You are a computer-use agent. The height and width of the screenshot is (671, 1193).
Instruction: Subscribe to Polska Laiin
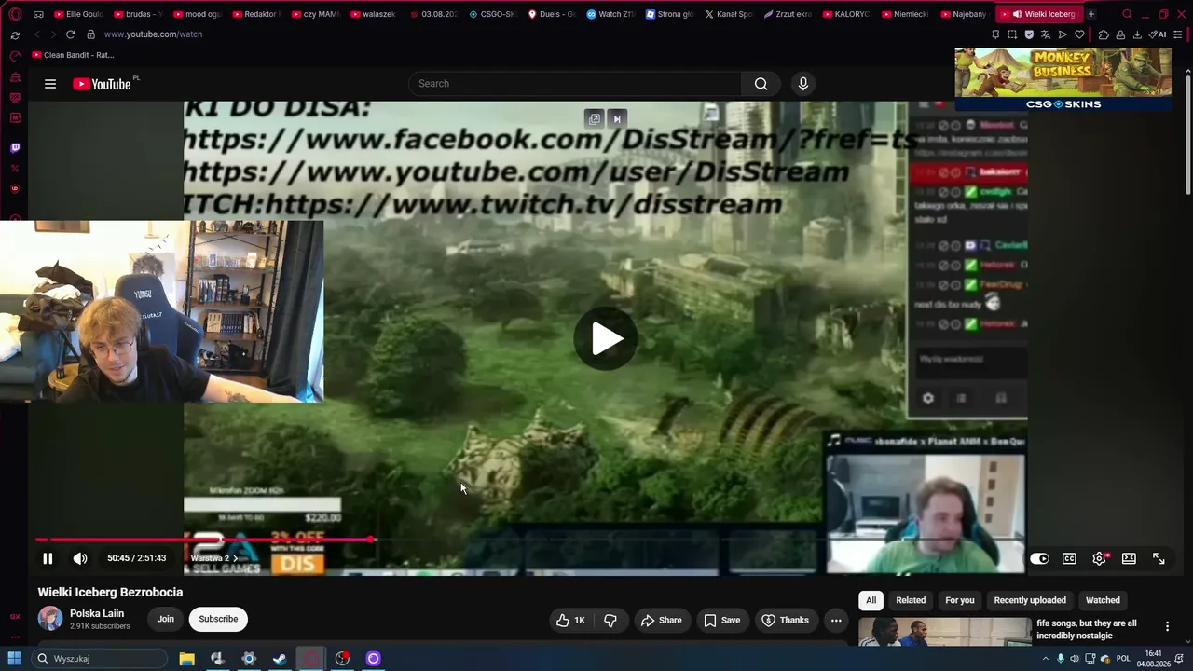[218, 619]
